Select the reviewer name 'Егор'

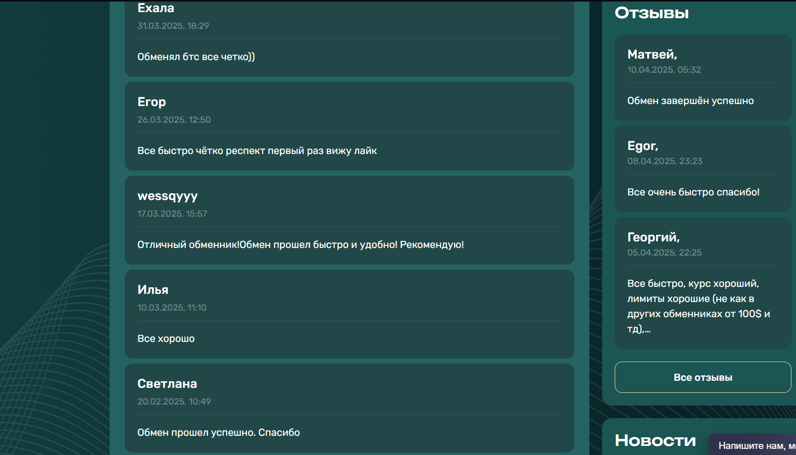[x=152, y=102]
